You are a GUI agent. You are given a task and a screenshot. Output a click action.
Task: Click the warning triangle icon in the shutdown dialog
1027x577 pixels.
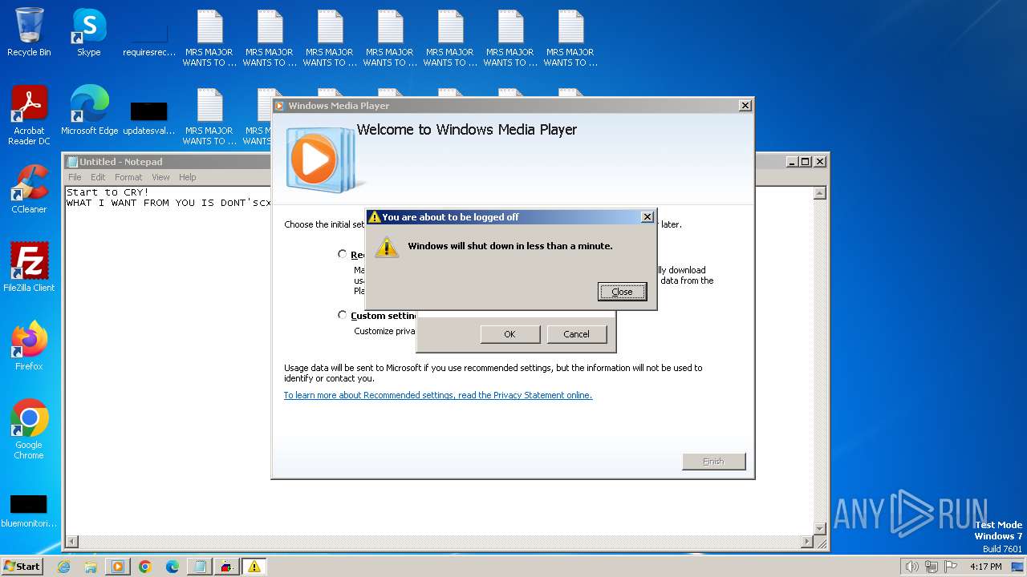(387, 247)
